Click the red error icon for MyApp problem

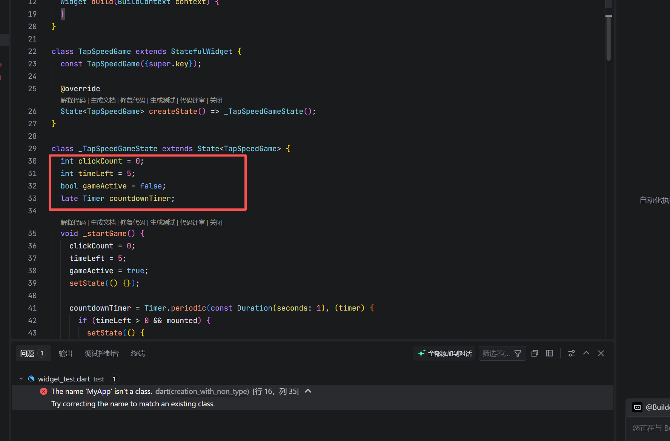pyautogui.click(x=44, y=391)
